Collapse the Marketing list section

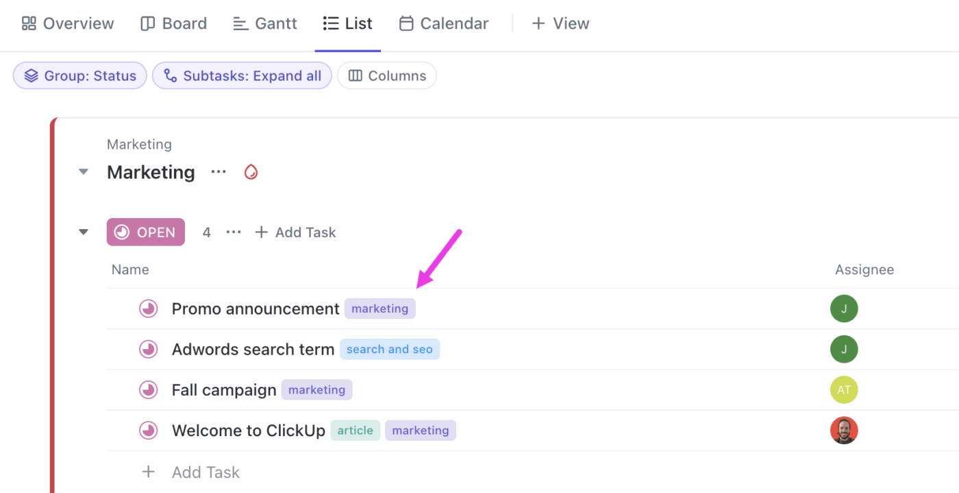83,171
